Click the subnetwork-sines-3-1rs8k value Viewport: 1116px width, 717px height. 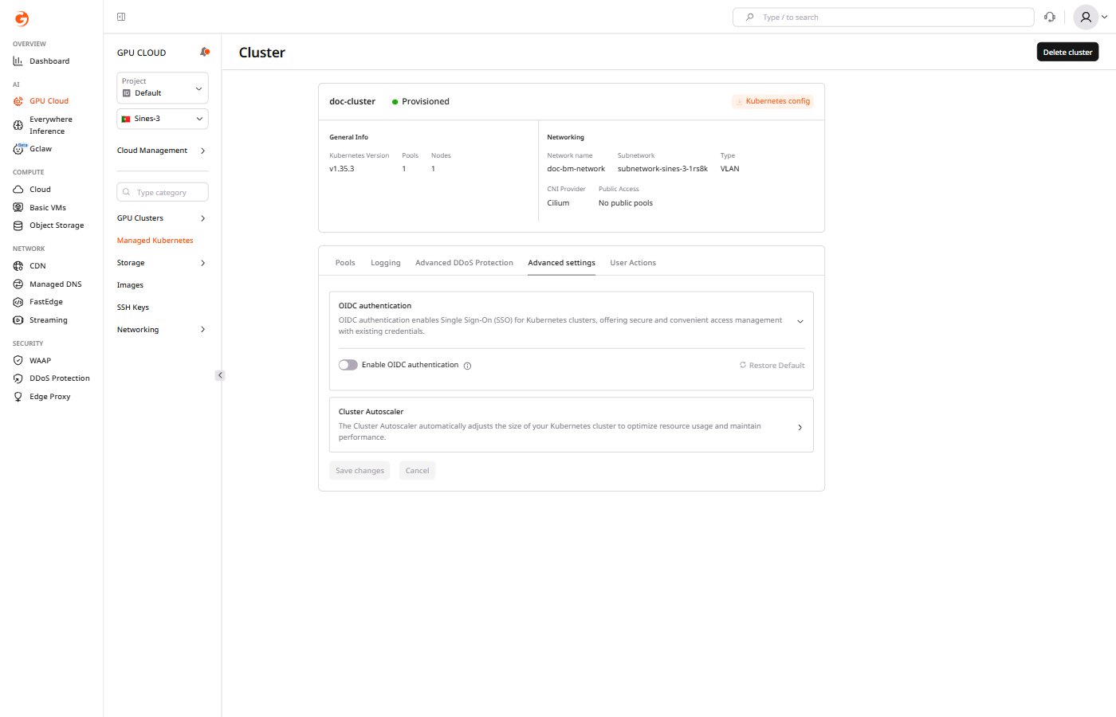tap(662, 169)
